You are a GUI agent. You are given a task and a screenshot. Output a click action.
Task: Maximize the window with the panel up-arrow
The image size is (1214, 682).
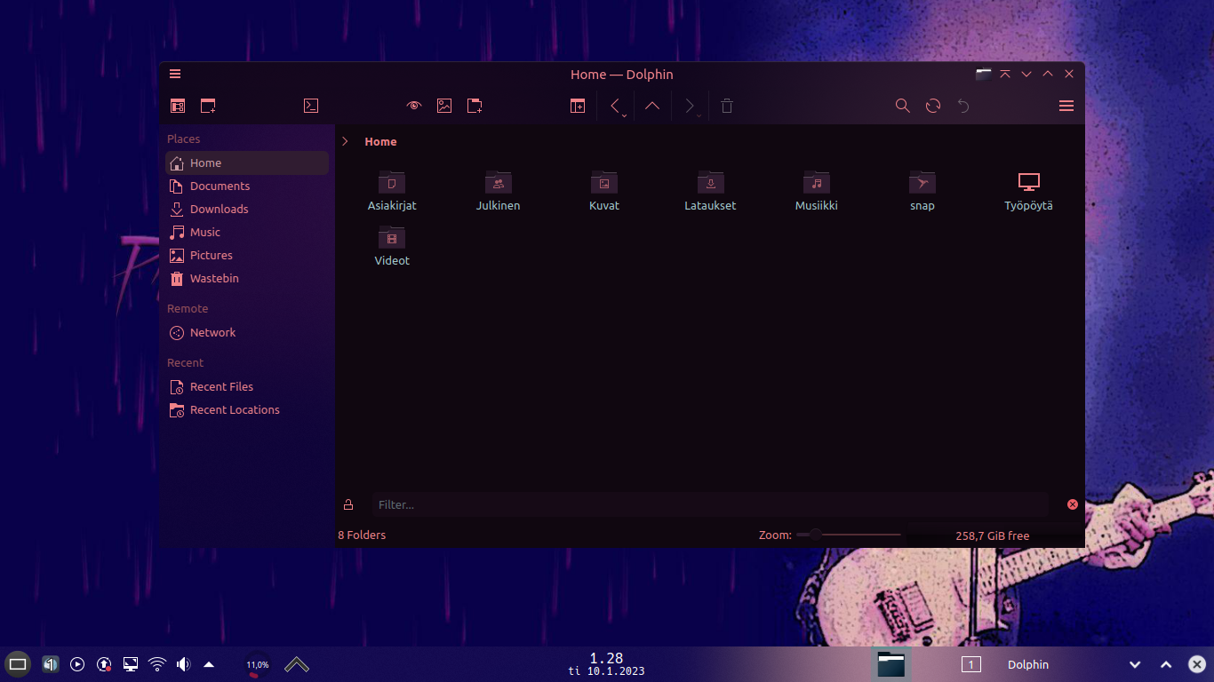pos(1166,664)
